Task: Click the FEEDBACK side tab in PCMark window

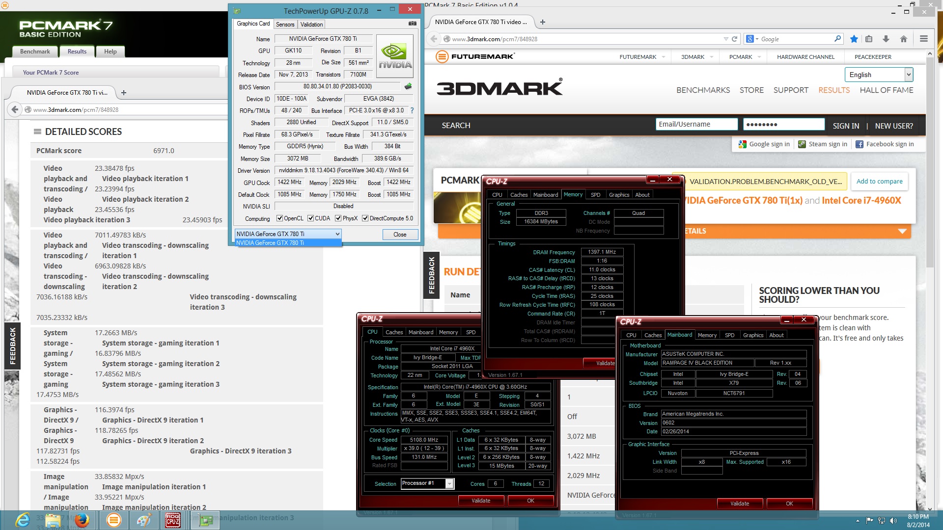Action: pyautogui.click(x=13, y=346)
